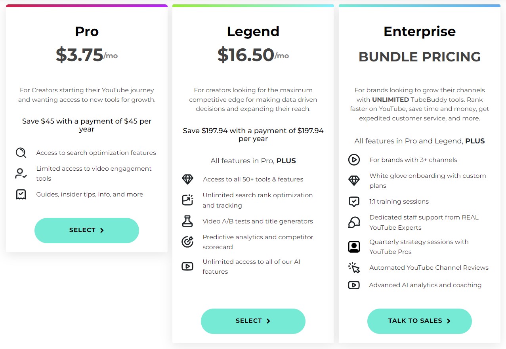506x349 pixels.
Task: Click TALK TO SALES for Enterprise
Action: tap(419, 321)
